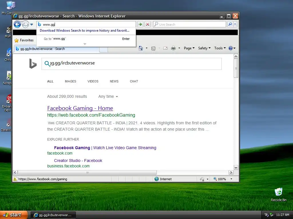Open the Windows Start menu

point(14,215)
